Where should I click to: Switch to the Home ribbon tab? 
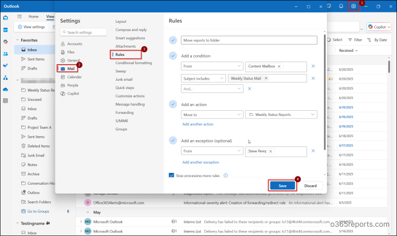(34, 17)
